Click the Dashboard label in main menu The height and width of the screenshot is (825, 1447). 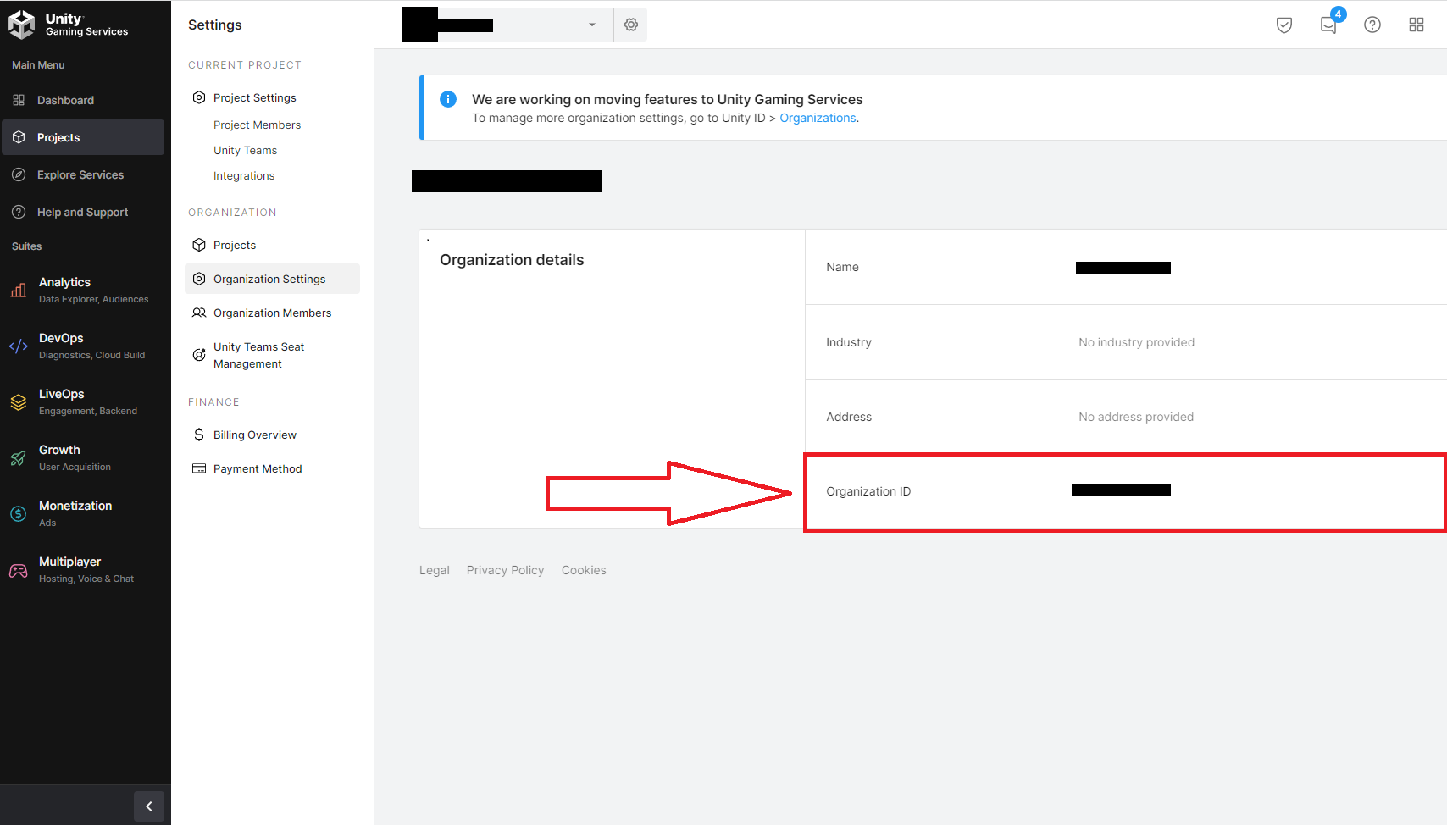65,100
